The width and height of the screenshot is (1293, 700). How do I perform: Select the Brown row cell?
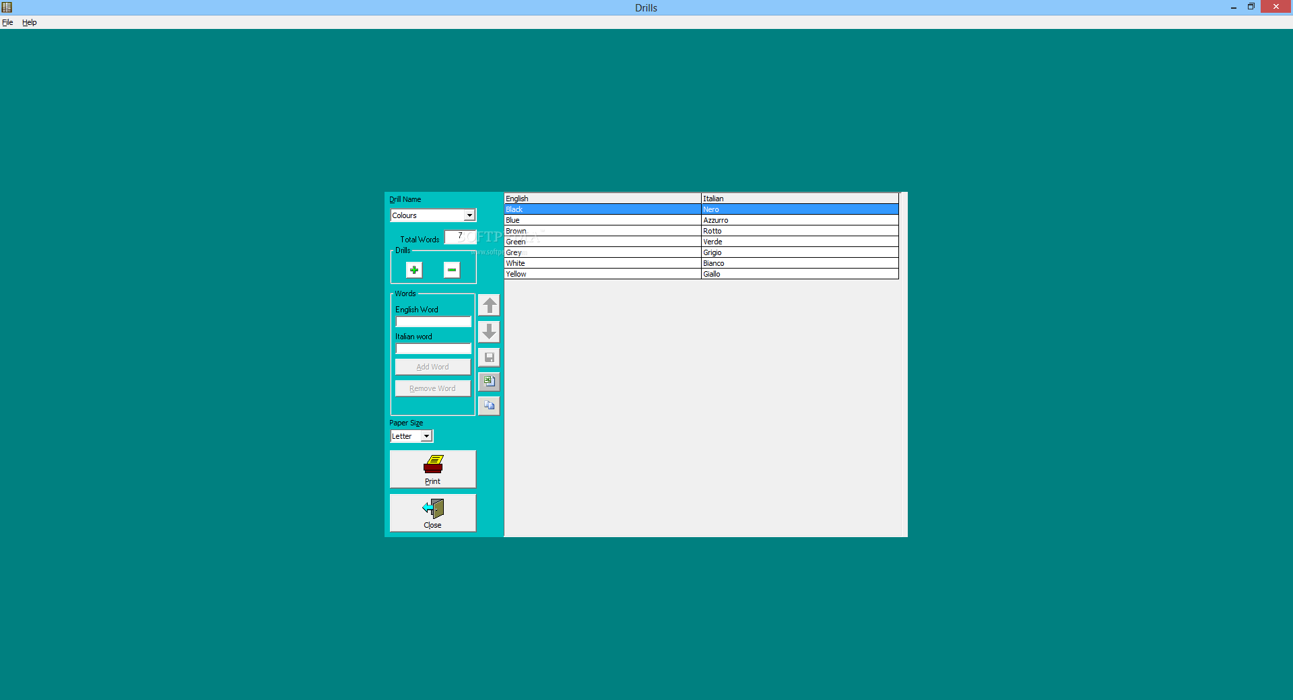click(x=603, y=231)
